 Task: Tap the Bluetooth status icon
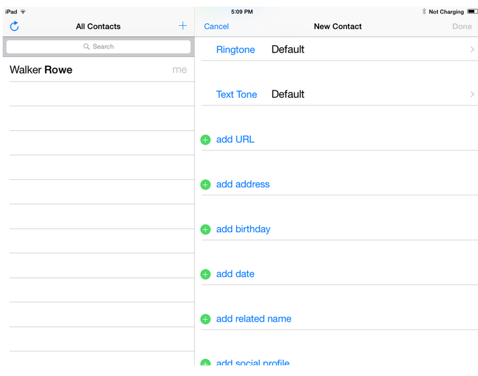(x=423, y=11)
